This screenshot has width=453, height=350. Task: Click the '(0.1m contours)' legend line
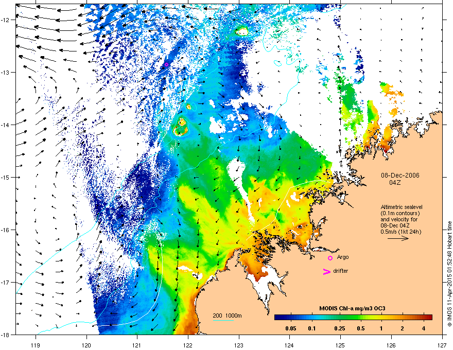coord(400,213)
